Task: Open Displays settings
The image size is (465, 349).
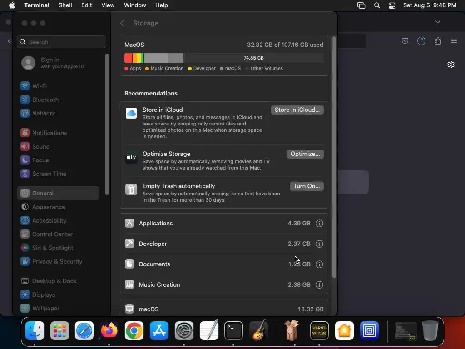Action: coord(37,294)
